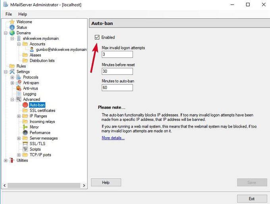This screenshot has height=204, width=270.
Task: Collapse the Settings tree node
Action: tap(6, 72)
